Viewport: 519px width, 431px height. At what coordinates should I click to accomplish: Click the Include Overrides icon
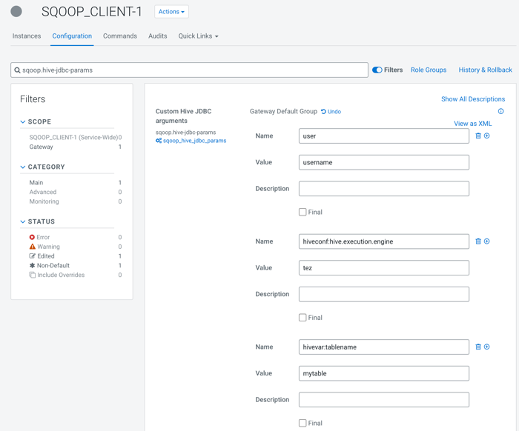[x=33, y=275]
